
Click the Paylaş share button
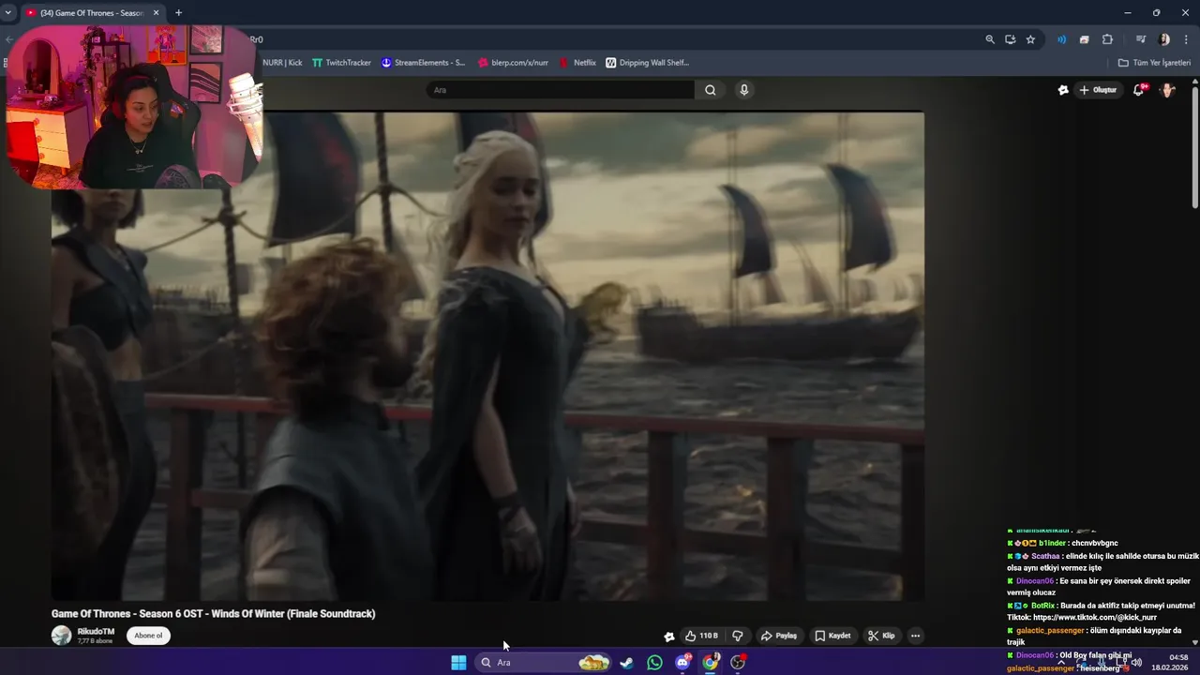(778, 636)
